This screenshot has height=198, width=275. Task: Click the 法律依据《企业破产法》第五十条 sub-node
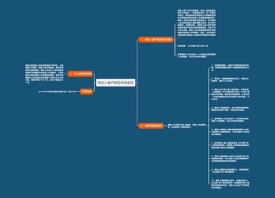pos(193,46)
